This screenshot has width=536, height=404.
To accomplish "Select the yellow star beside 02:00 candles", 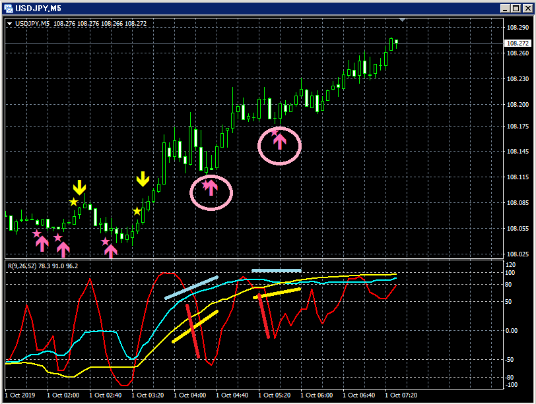I will (74, 202).
